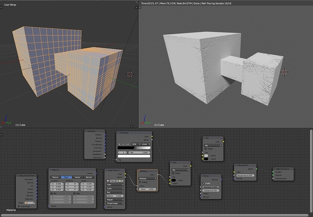Click the Color output socket on Image Texture node

[125, 174]
